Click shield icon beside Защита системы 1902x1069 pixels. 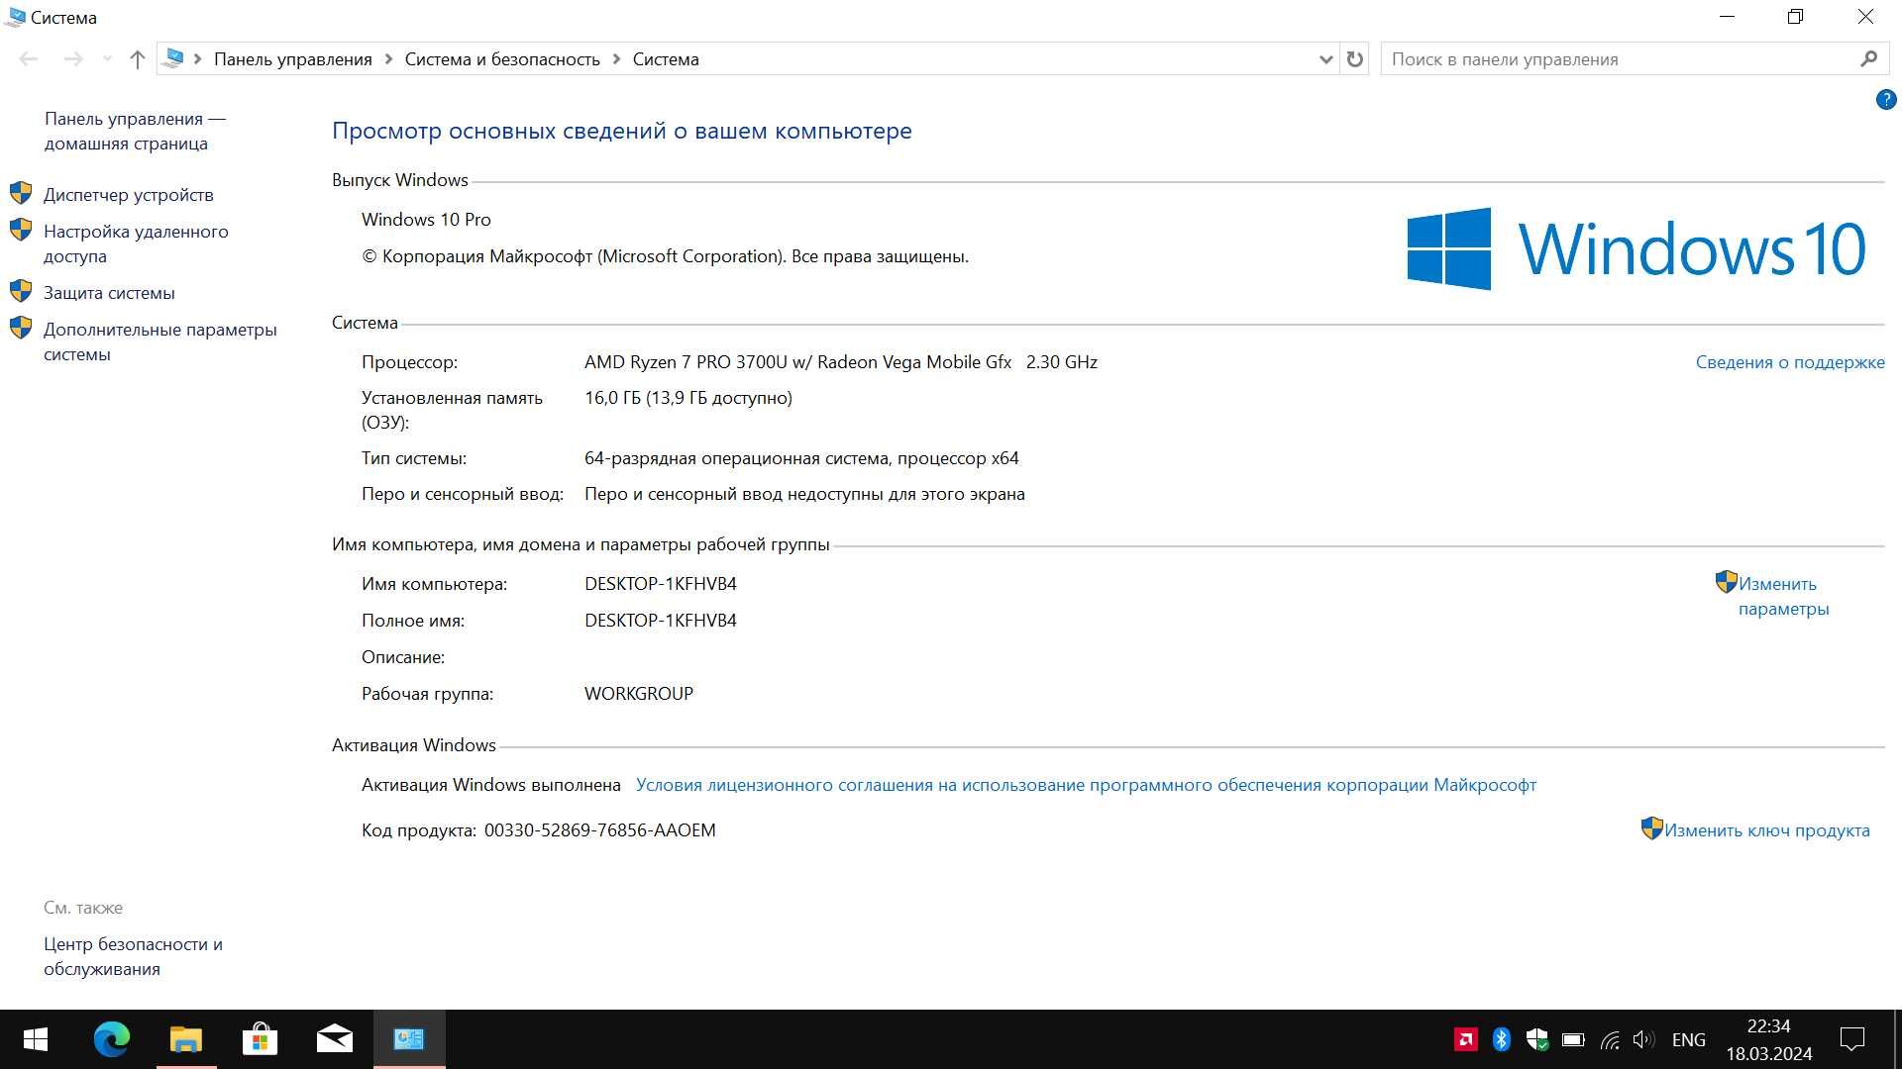(x=21, y=291)
